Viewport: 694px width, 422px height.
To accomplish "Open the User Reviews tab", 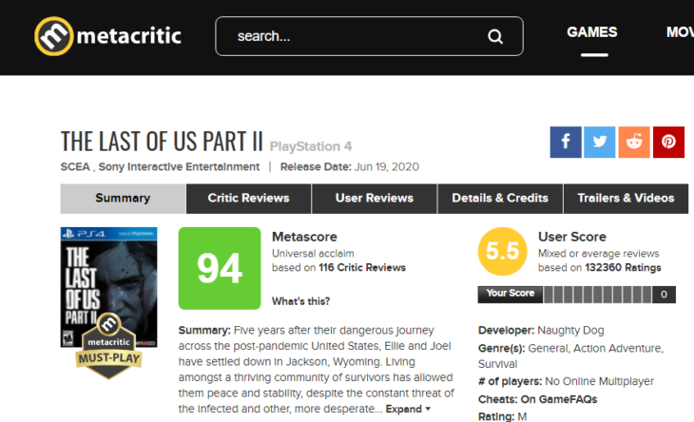I will click(375, 199).
